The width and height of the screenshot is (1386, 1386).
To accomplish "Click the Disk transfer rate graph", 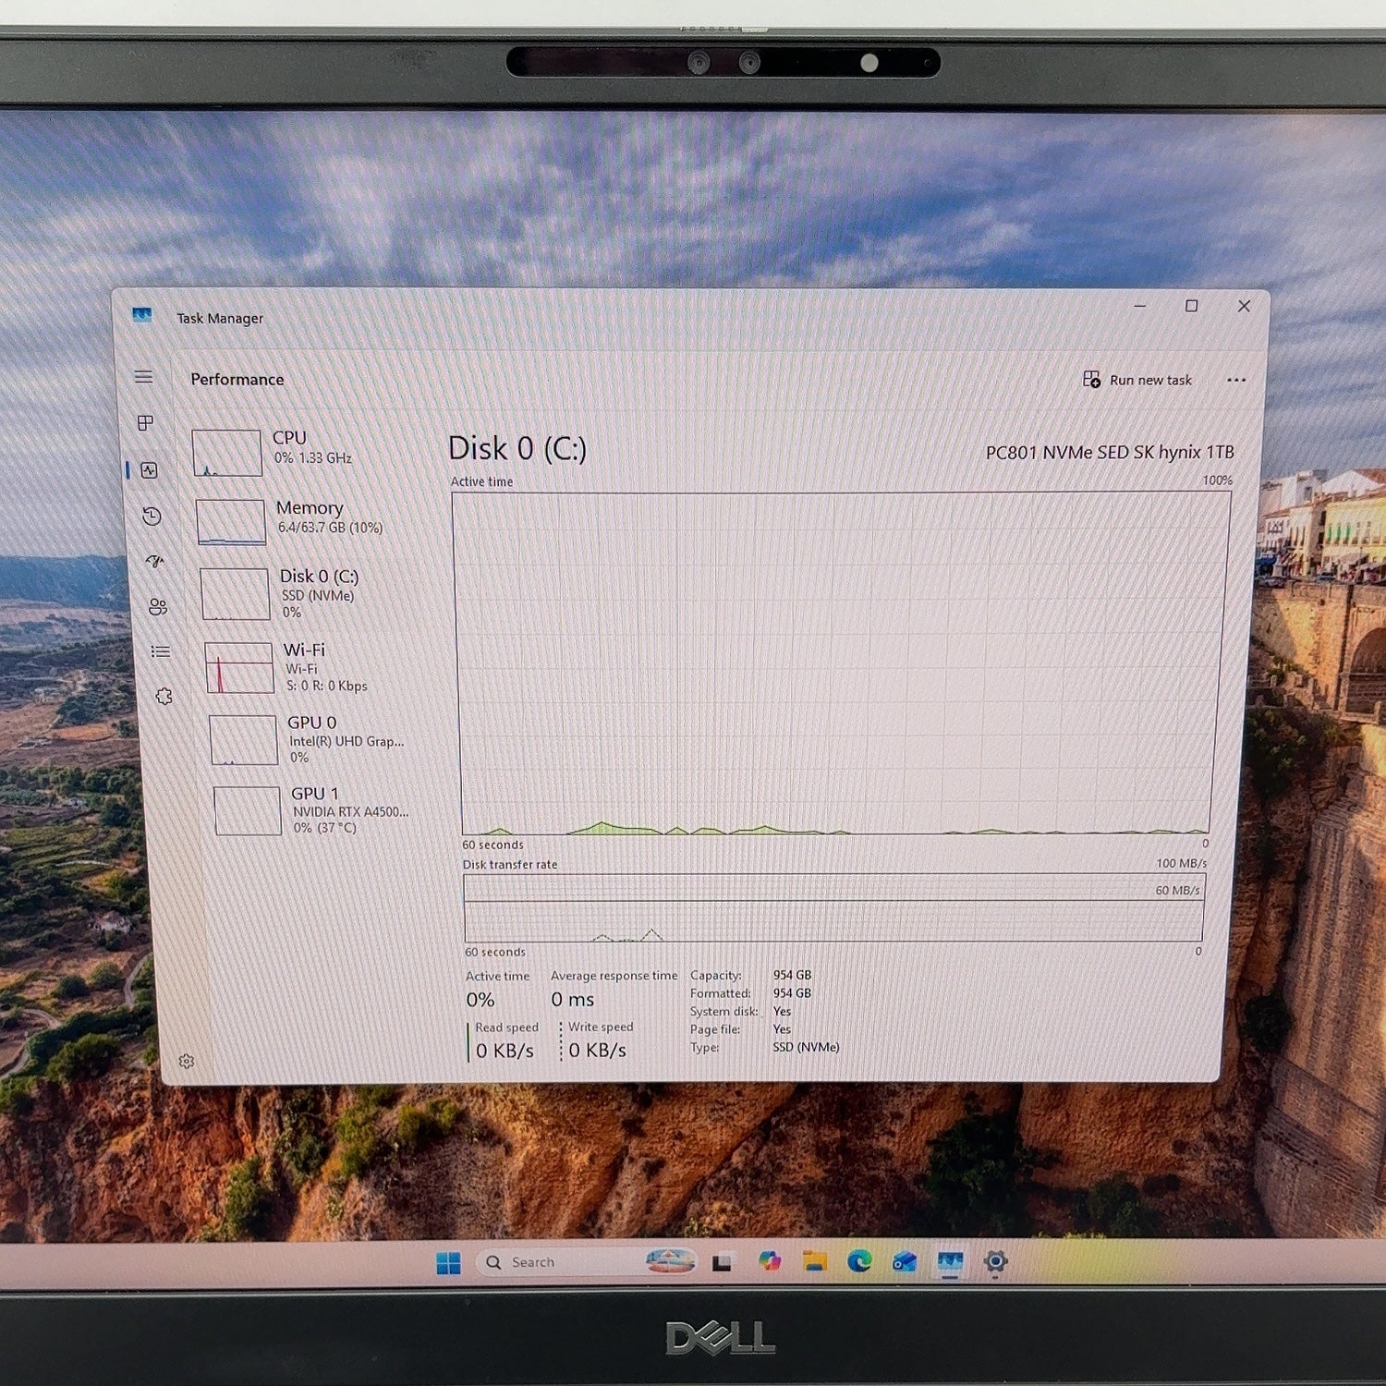I will point(833,907).
